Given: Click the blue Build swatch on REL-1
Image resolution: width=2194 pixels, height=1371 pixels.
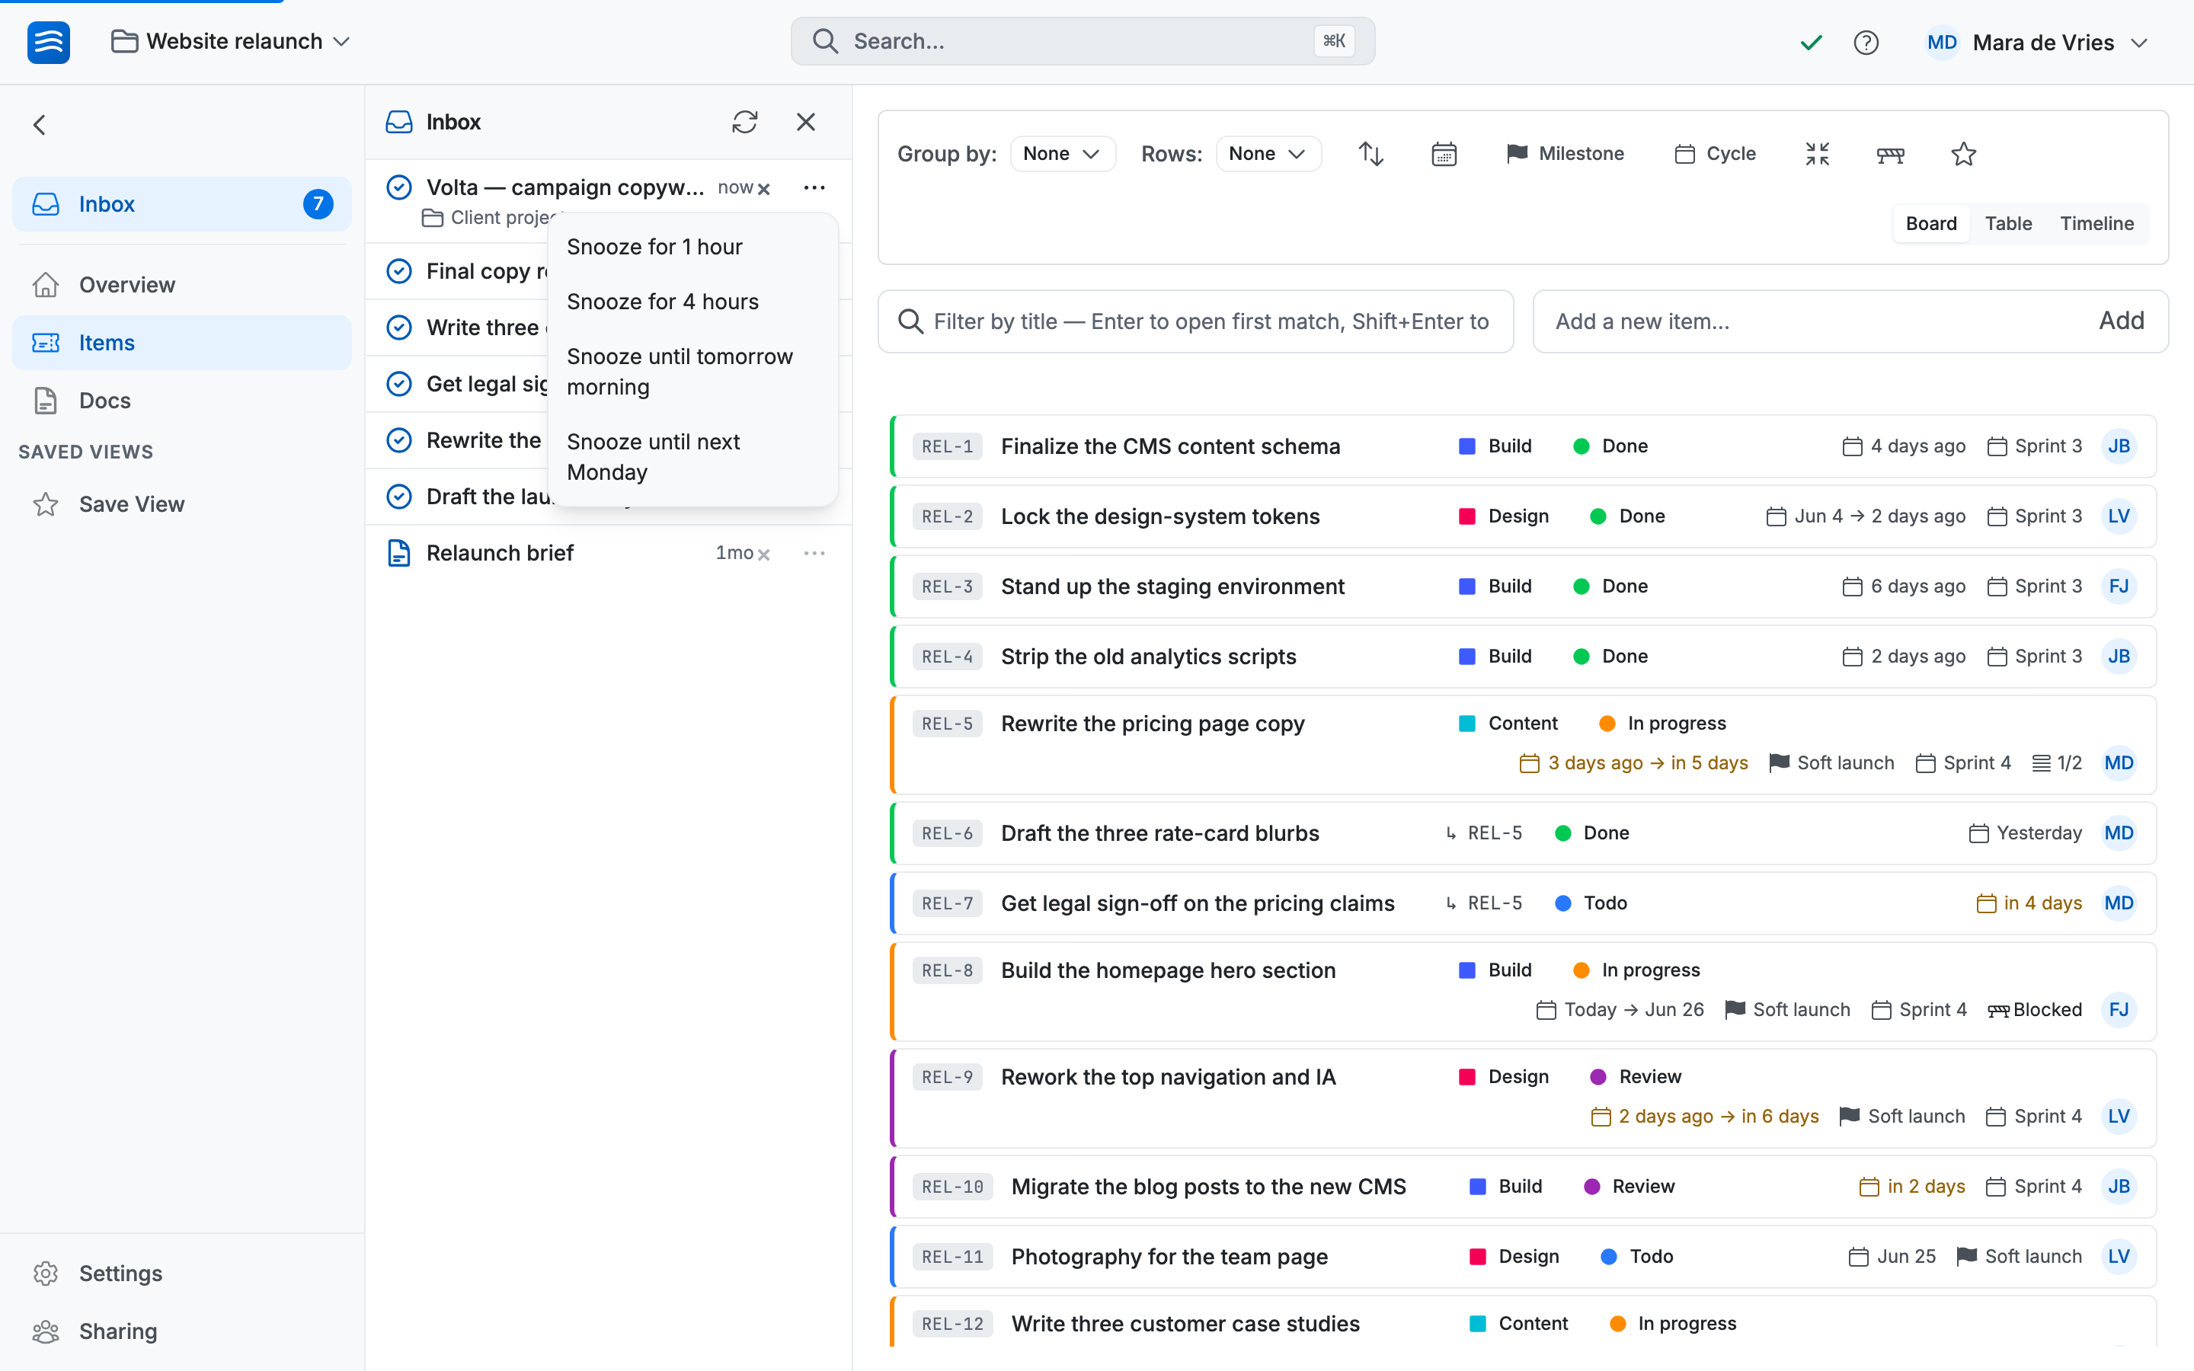Looking at the screenshot, I should tap(1466, 446).
